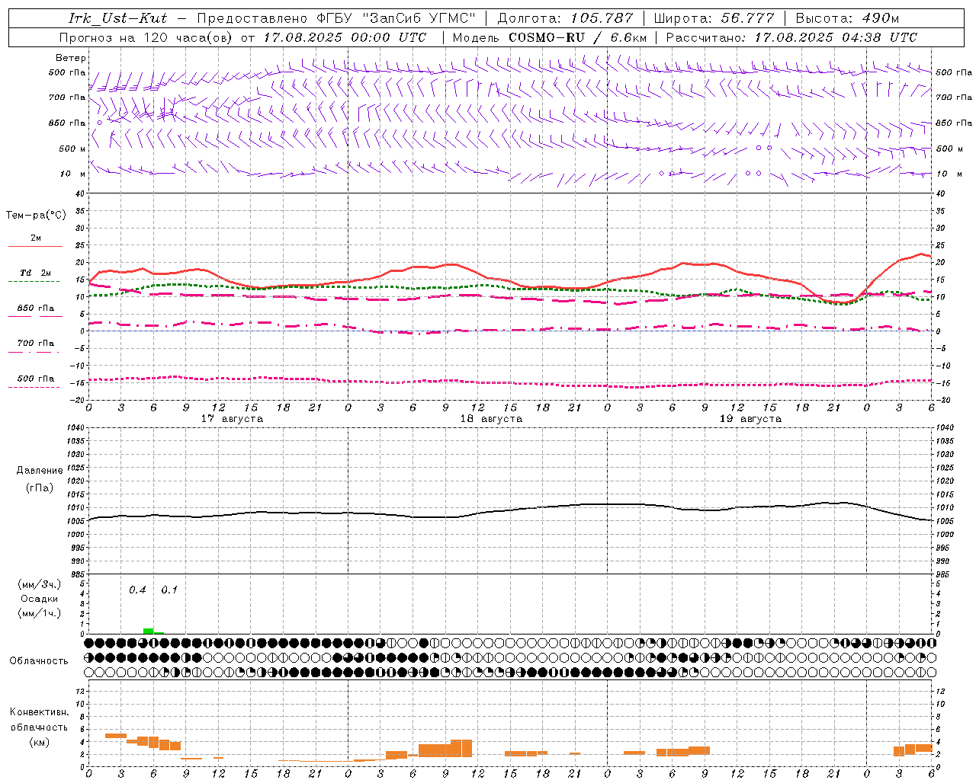
Task: Select the model name COSMO-RU / 6.6км
Action: [578, 37]
